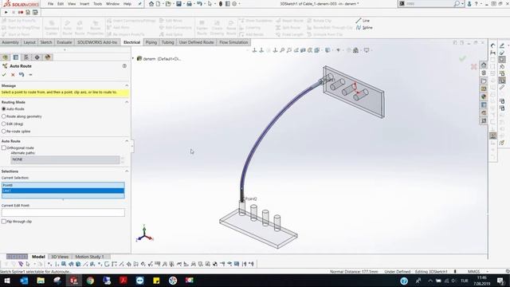
Task: Pin the Auto Route property panel
Action: 30,75
